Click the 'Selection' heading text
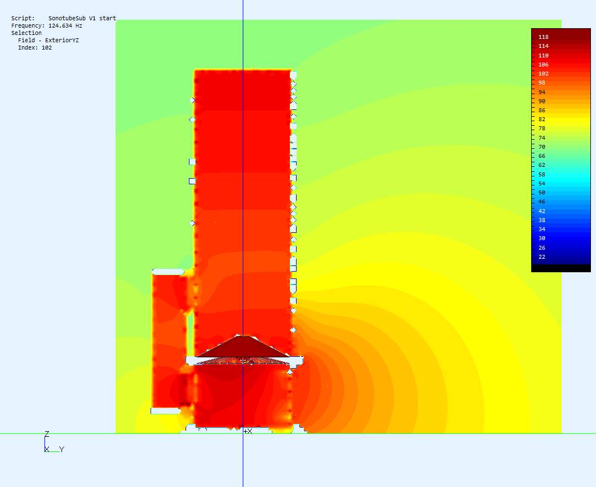The width and height of the screenshot is (596, 487). [x=27, y=33]
